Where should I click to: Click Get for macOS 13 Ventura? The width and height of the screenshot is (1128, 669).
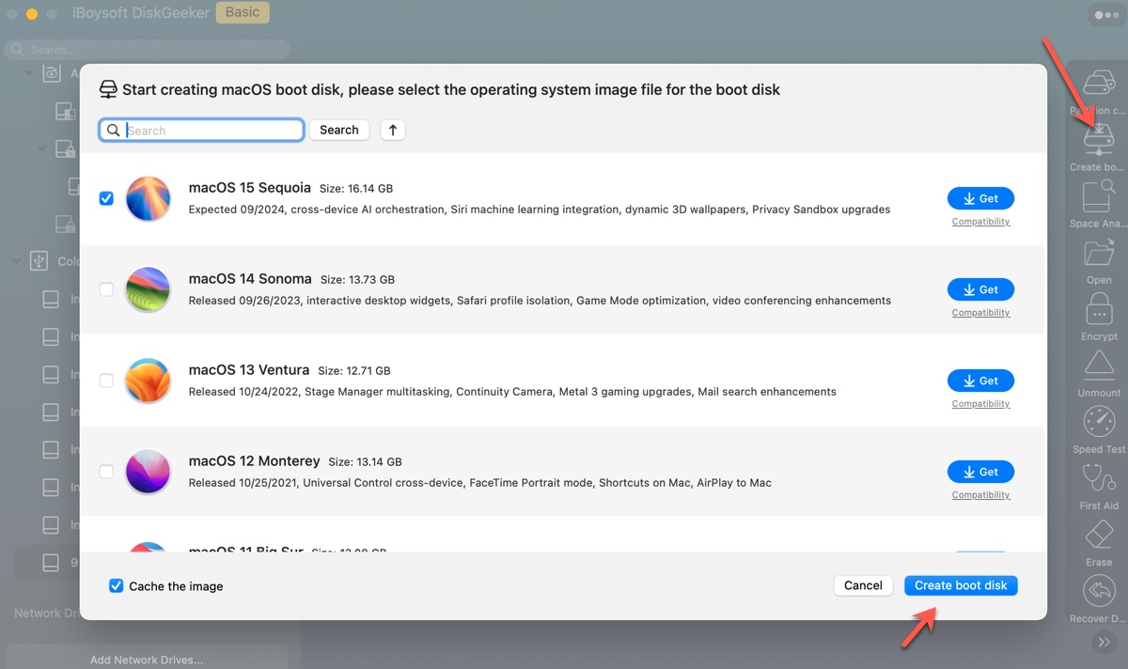pyautogui.click(x=980, y=381)
